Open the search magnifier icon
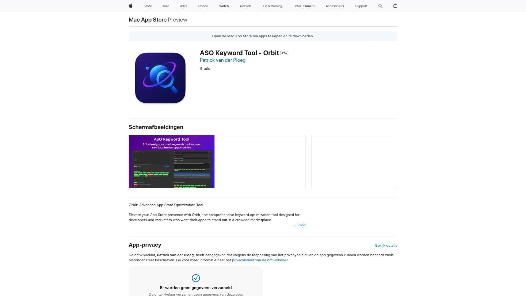This screenshot has height=296, width=526. tap(380, 6)
